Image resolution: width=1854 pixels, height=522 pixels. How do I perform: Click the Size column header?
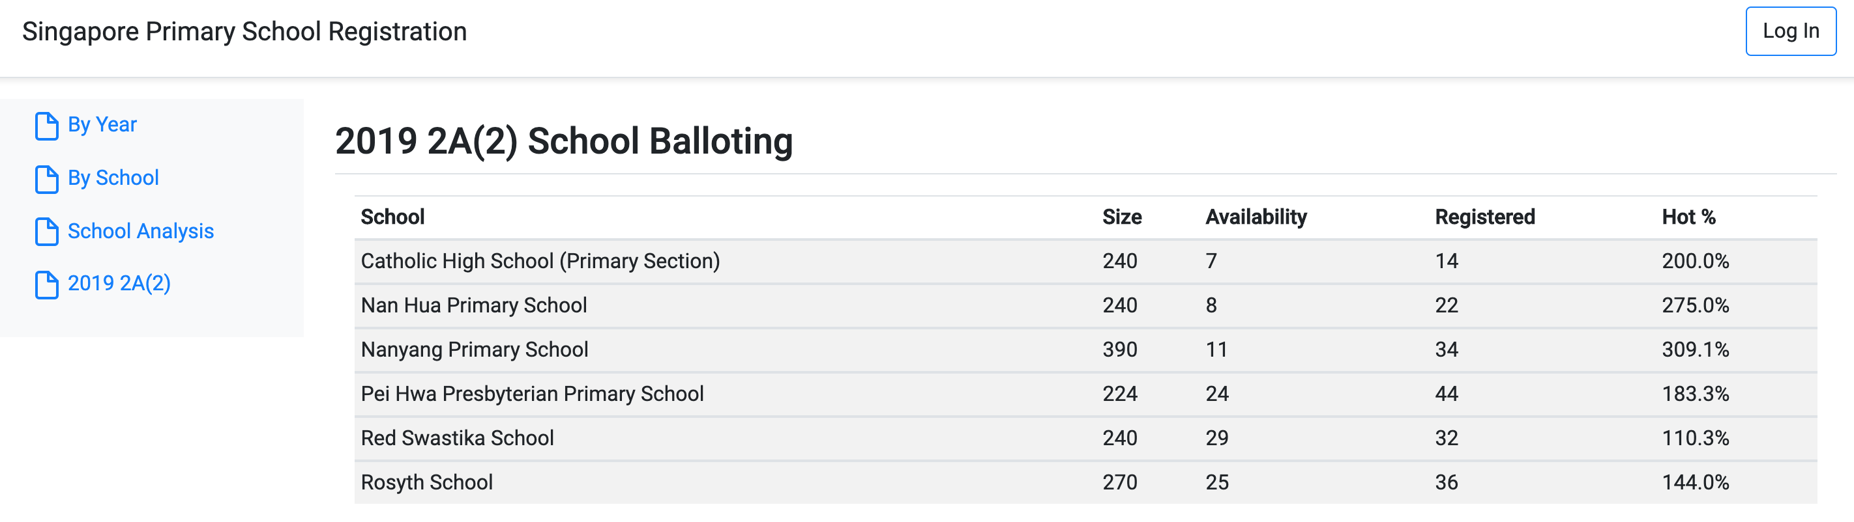(x=1121, y=217)
